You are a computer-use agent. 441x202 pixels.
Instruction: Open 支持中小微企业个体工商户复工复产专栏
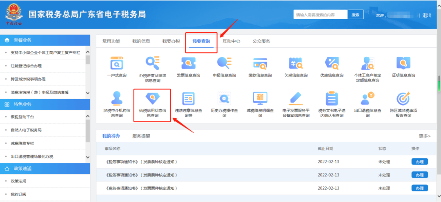(x=45, y=53)
